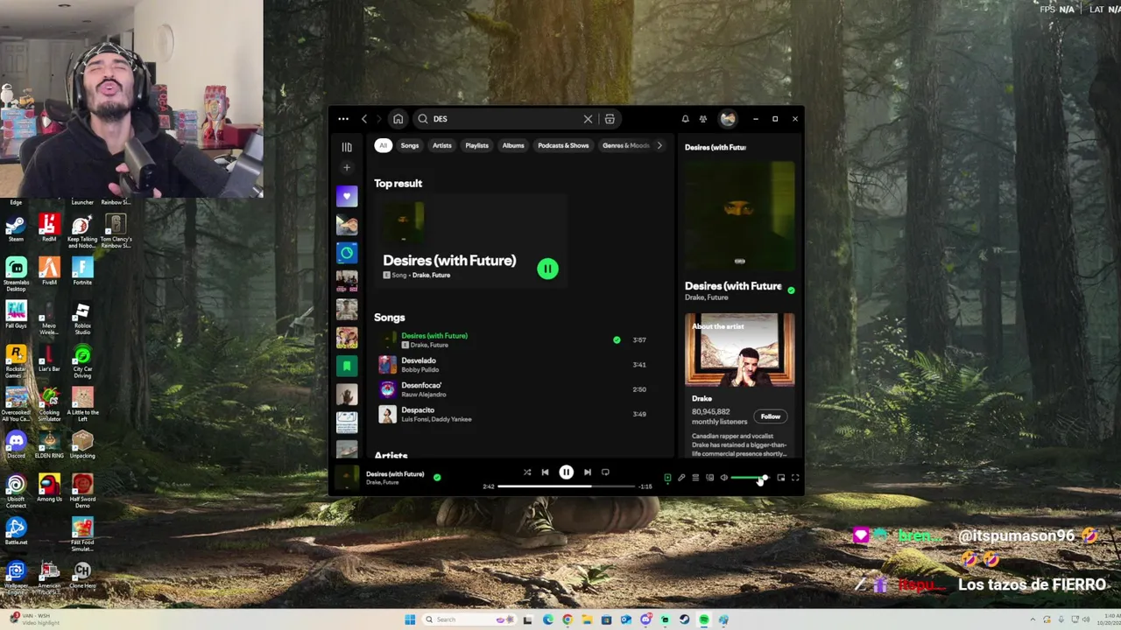Select the Among Us desktop shortcut
The width and height of the screenshot is (1121, 630).
49,487
